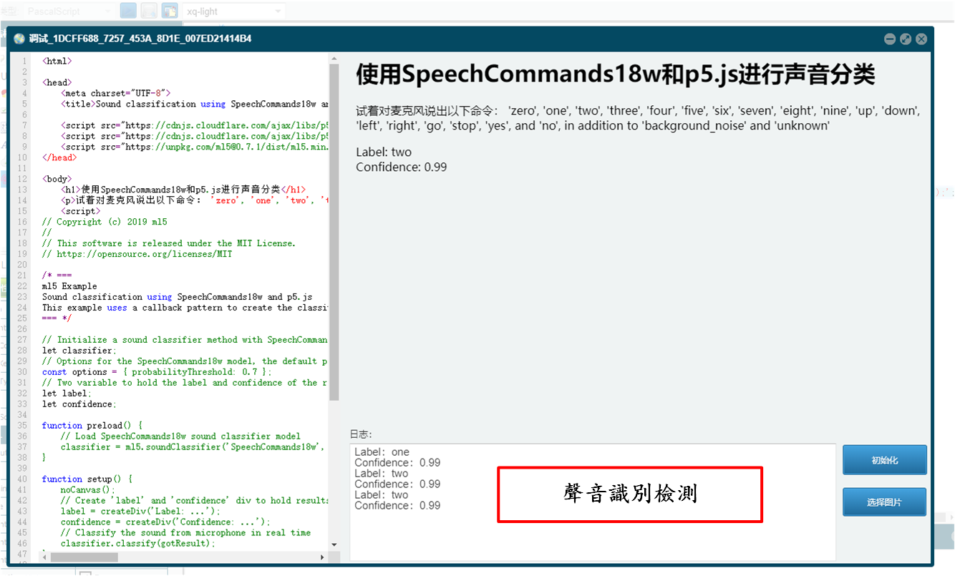This screenshot has width=955, height=576.
Task: Click the middle gray toolbar icon before xq-light
Action: coord(149,11)
